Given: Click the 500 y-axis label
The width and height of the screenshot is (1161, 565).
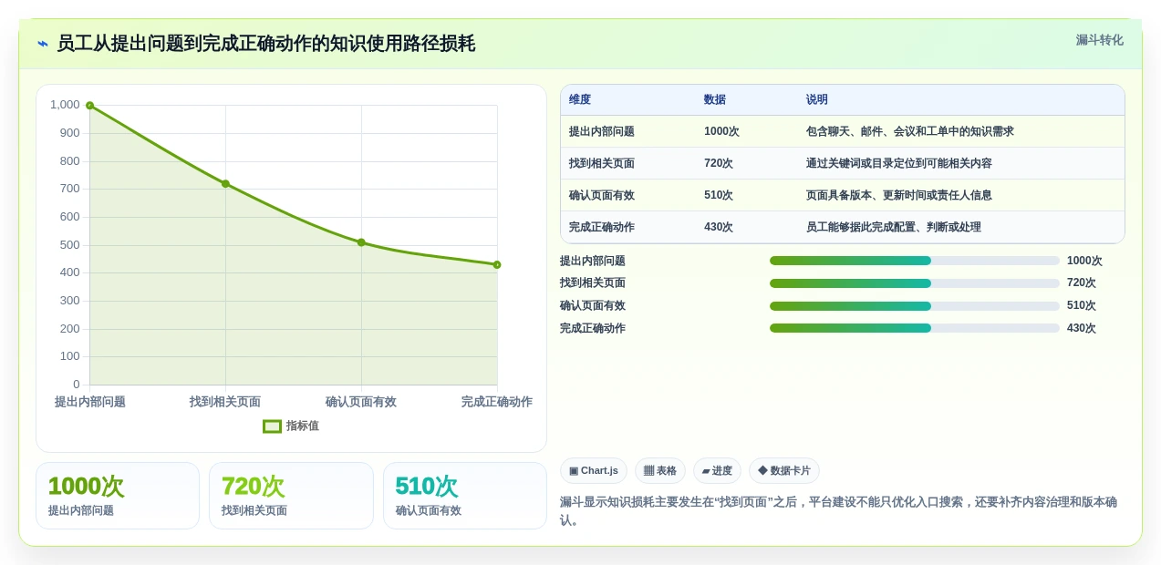Looking at the screenshot, I should pyautogui.click(x=70, y=245).
